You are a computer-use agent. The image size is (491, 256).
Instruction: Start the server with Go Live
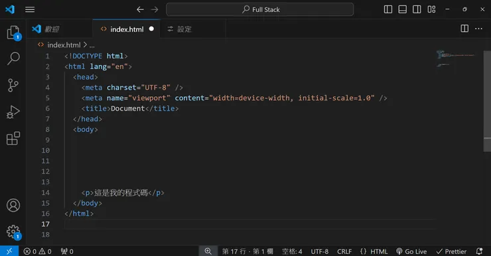[x=411, y=251]
